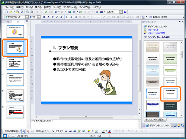
Task: Click the カラーセット link
Action: point(153,30)
